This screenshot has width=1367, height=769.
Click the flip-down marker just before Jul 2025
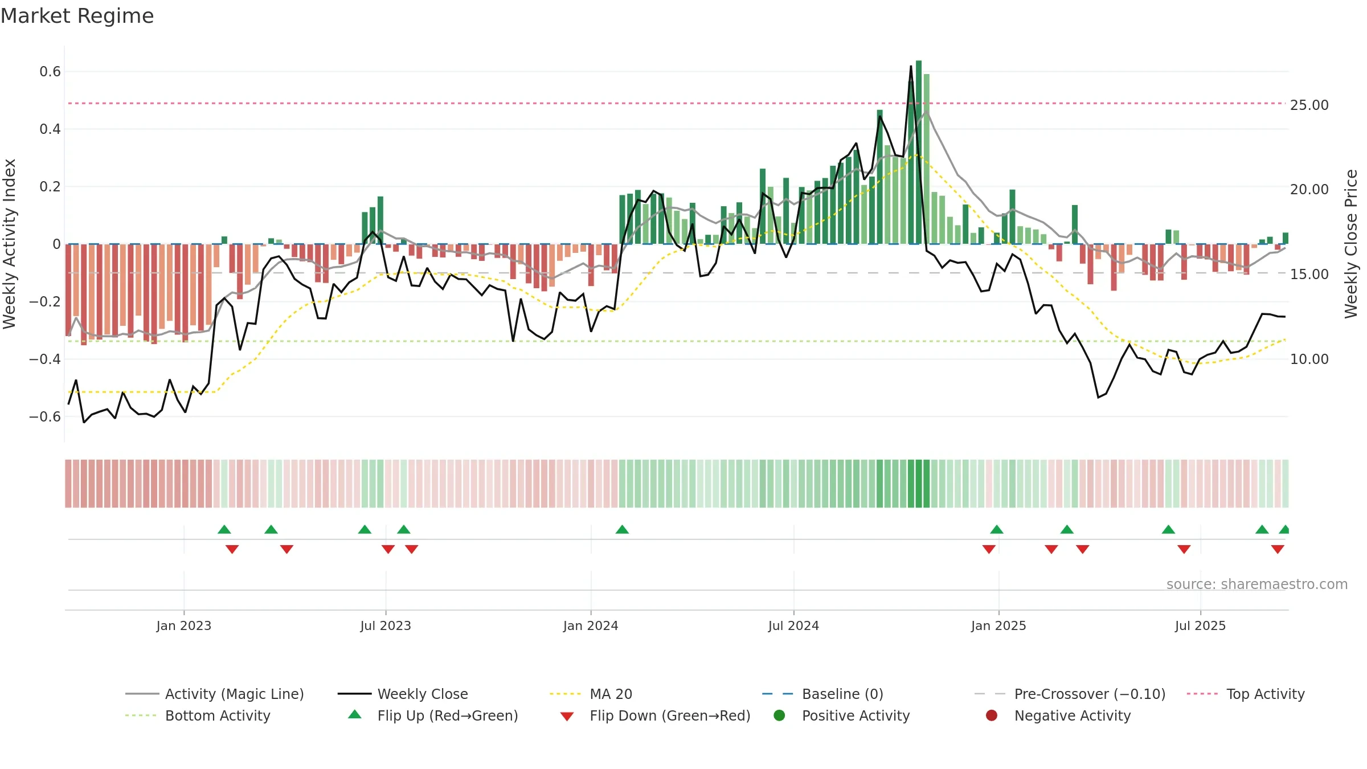[1184, 549]
